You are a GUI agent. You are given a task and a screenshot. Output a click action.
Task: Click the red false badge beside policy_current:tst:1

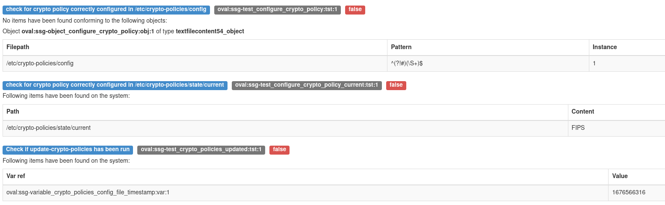tap(396, 85)
